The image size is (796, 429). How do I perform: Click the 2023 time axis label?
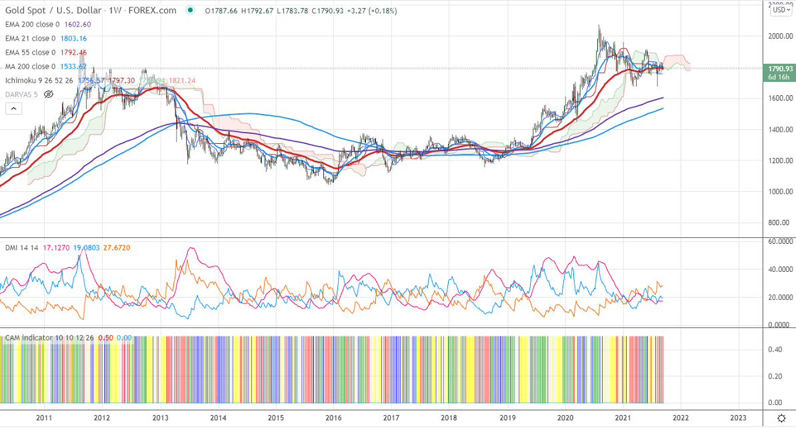tap(738, 418)
